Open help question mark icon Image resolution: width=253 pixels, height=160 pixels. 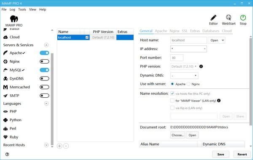click(7, 155)
